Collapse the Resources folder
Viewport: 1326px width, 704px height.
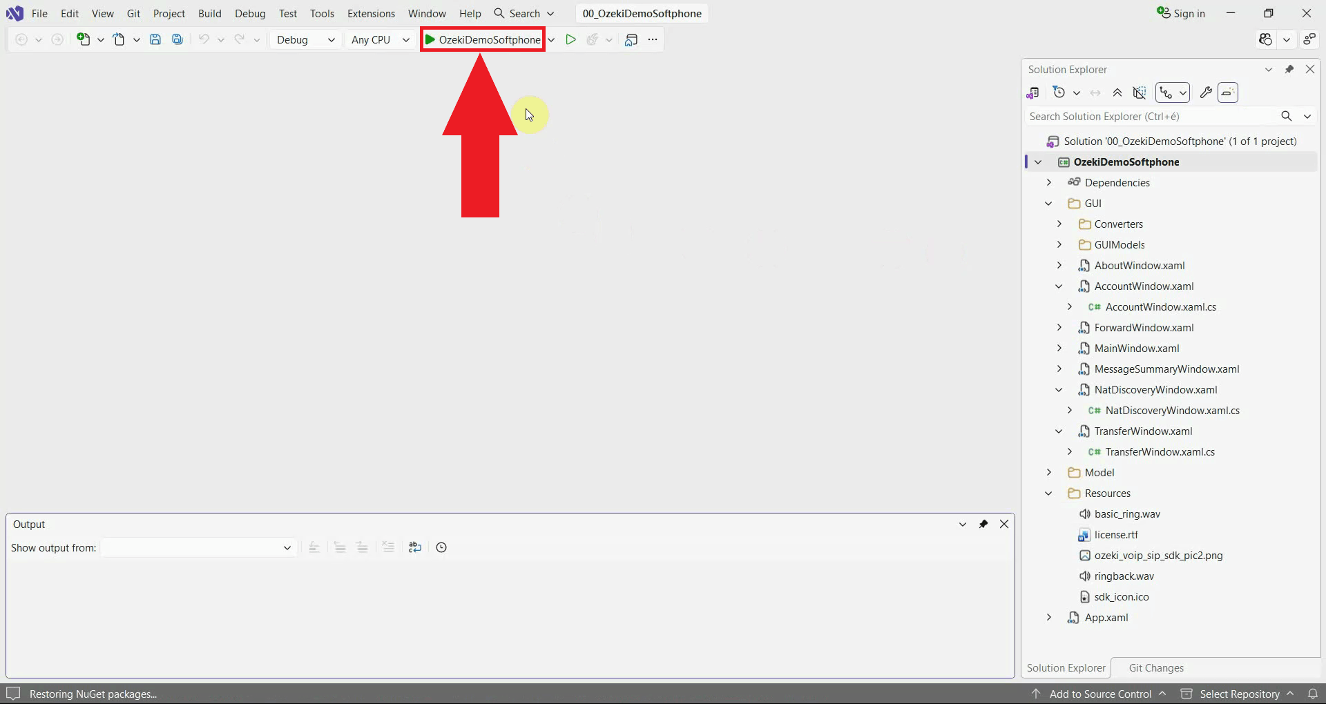click(1048, 493)
